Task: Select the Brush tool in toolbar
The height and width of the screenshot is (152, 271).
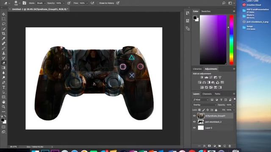Action: [3, 48]
